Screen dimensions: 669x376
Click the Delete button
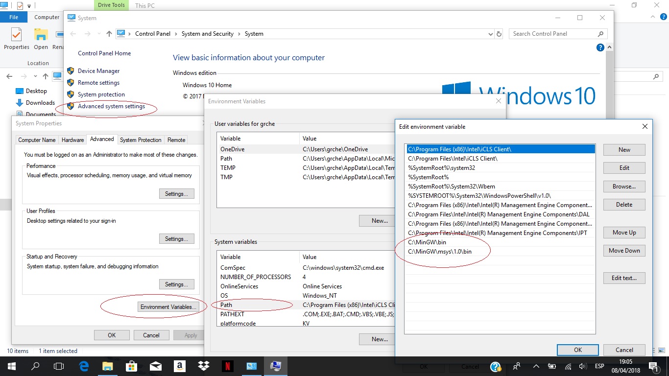pyautogui.click(x=624, y=205)
